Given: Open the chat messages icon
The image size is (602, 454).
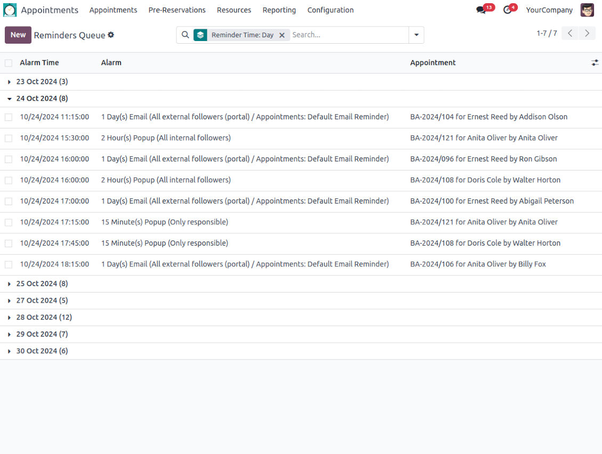Looking at the screenshot, I should click(482, 10).
